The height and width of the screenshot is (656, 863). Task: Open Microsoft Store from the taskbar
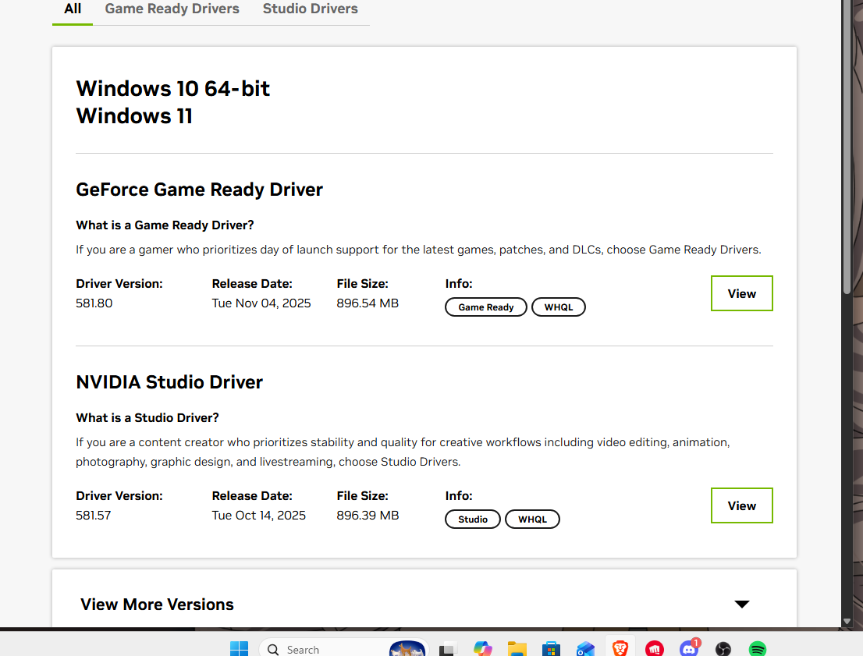551,649
